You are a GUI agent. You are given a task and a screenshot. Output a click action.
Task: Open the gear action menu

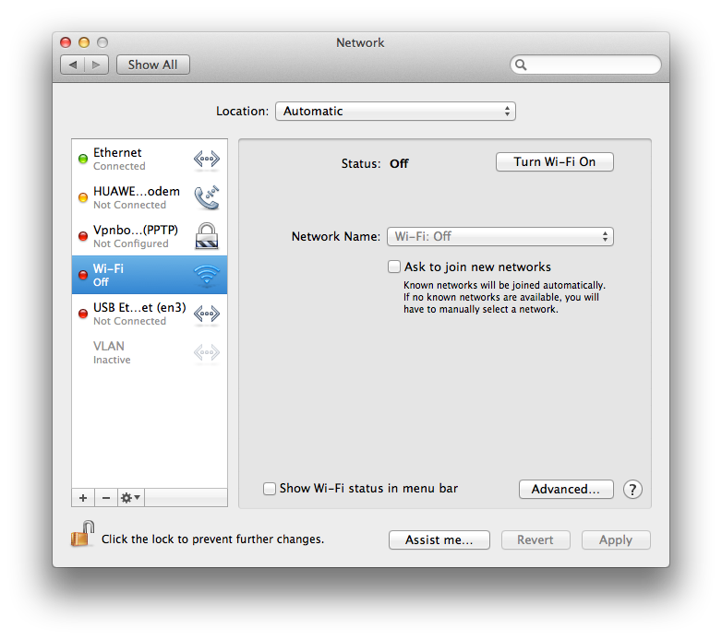point(131,498)
